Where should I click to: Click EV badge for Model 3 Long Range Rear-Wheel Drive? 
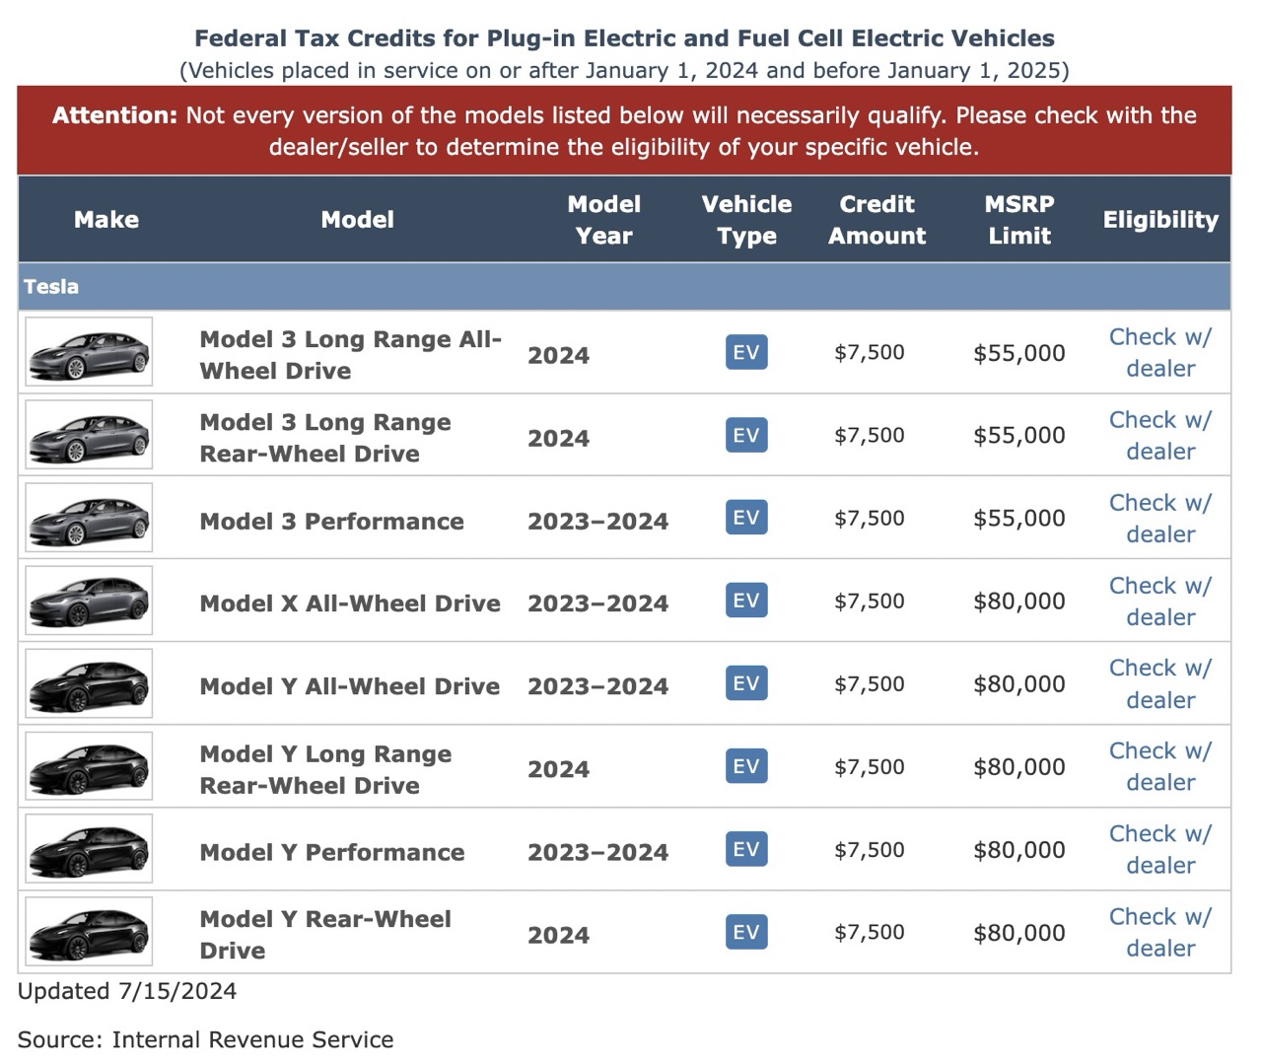746,435
